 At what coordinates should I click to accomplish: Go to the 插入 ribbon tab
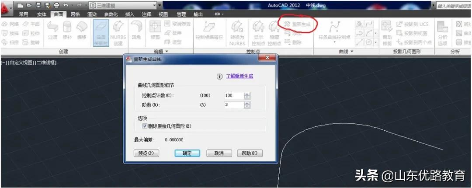click(130, 14)
